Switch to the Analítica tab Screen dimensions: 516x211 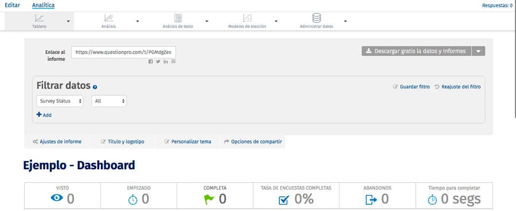[x=44, y=5]
